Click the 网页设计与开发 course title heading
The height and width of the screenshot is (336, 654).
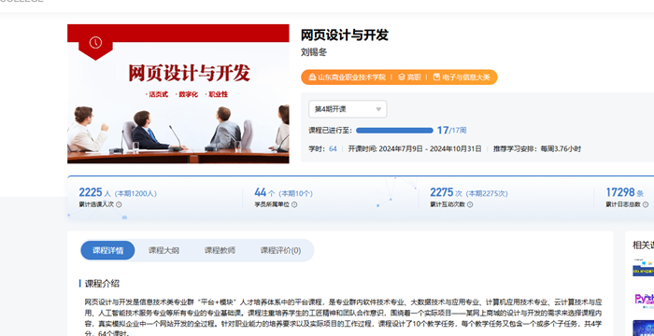pos(345,35)
